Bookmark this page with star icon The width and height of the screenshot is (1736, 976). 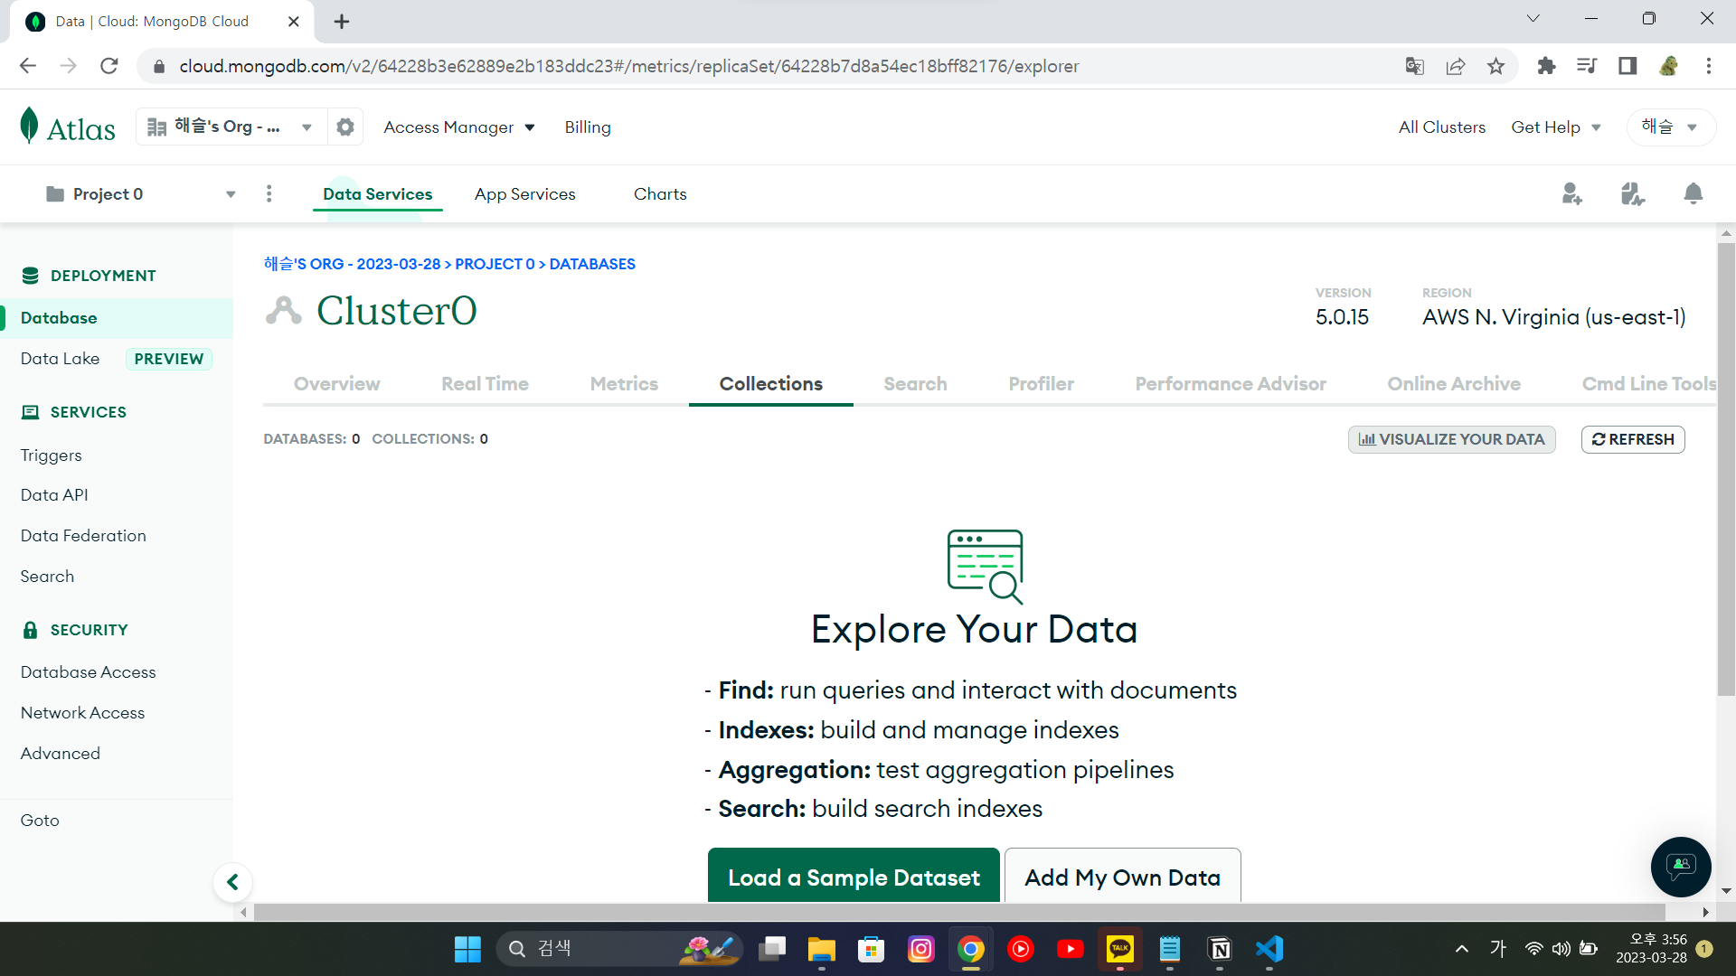(1496, 66)
